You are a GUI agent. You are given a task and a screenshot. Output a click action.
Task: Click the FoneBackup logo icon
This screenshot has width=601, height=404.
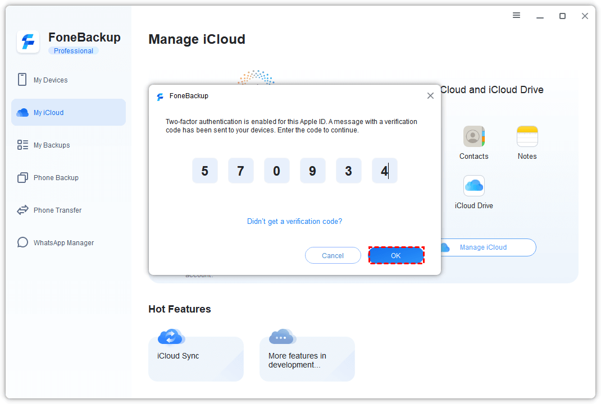[28, 42]
